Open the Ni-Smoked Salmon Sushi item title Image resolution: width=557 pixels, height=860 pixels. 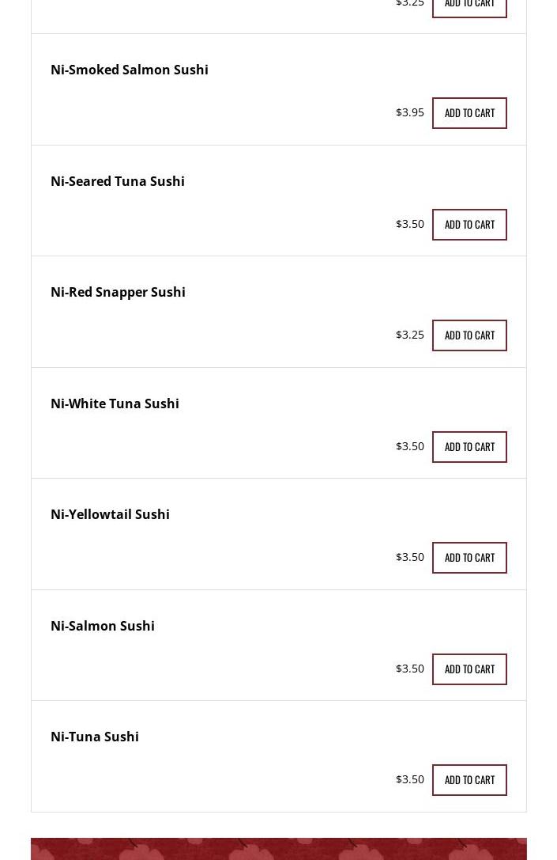tap(130, 70)
